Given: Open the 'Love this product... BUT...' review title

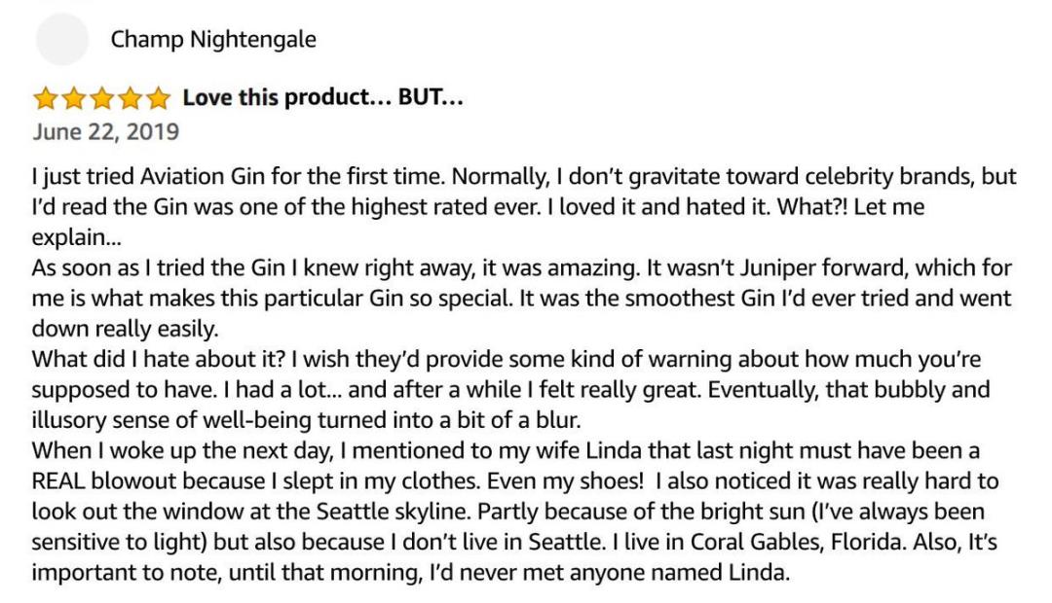Looking at the screenshot, I should click(322, 98).
